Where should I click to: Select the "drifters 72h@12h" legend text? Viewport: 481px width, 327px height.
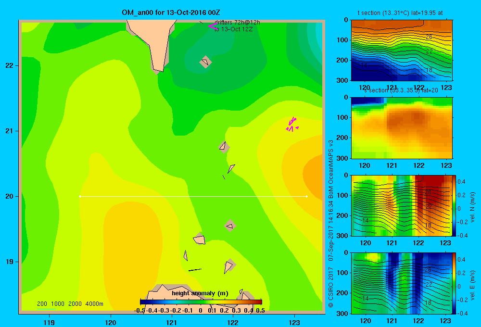coord(237,23)
